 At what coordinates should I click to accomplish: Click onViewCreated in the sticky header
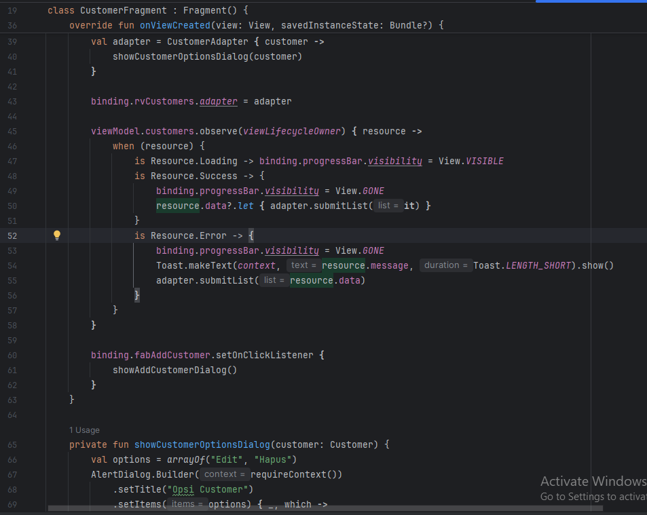(x=175, y=25)
